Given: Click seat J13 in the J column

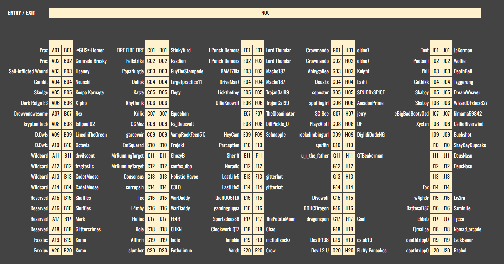Looking at the screenshot, I should 446,177.
